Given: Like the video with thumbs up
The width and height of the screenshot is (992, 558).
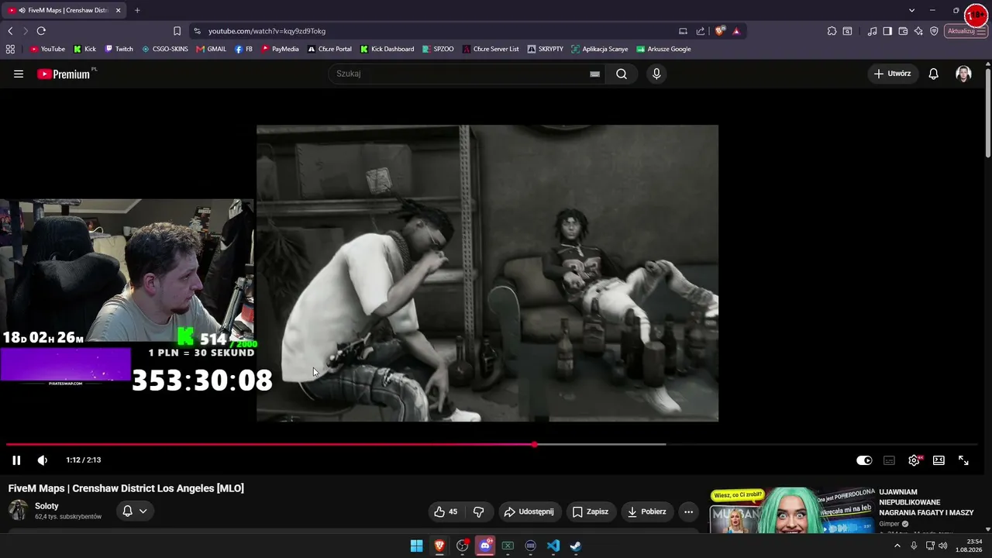Looking at the screenshot, I should (x=446, y=511).
